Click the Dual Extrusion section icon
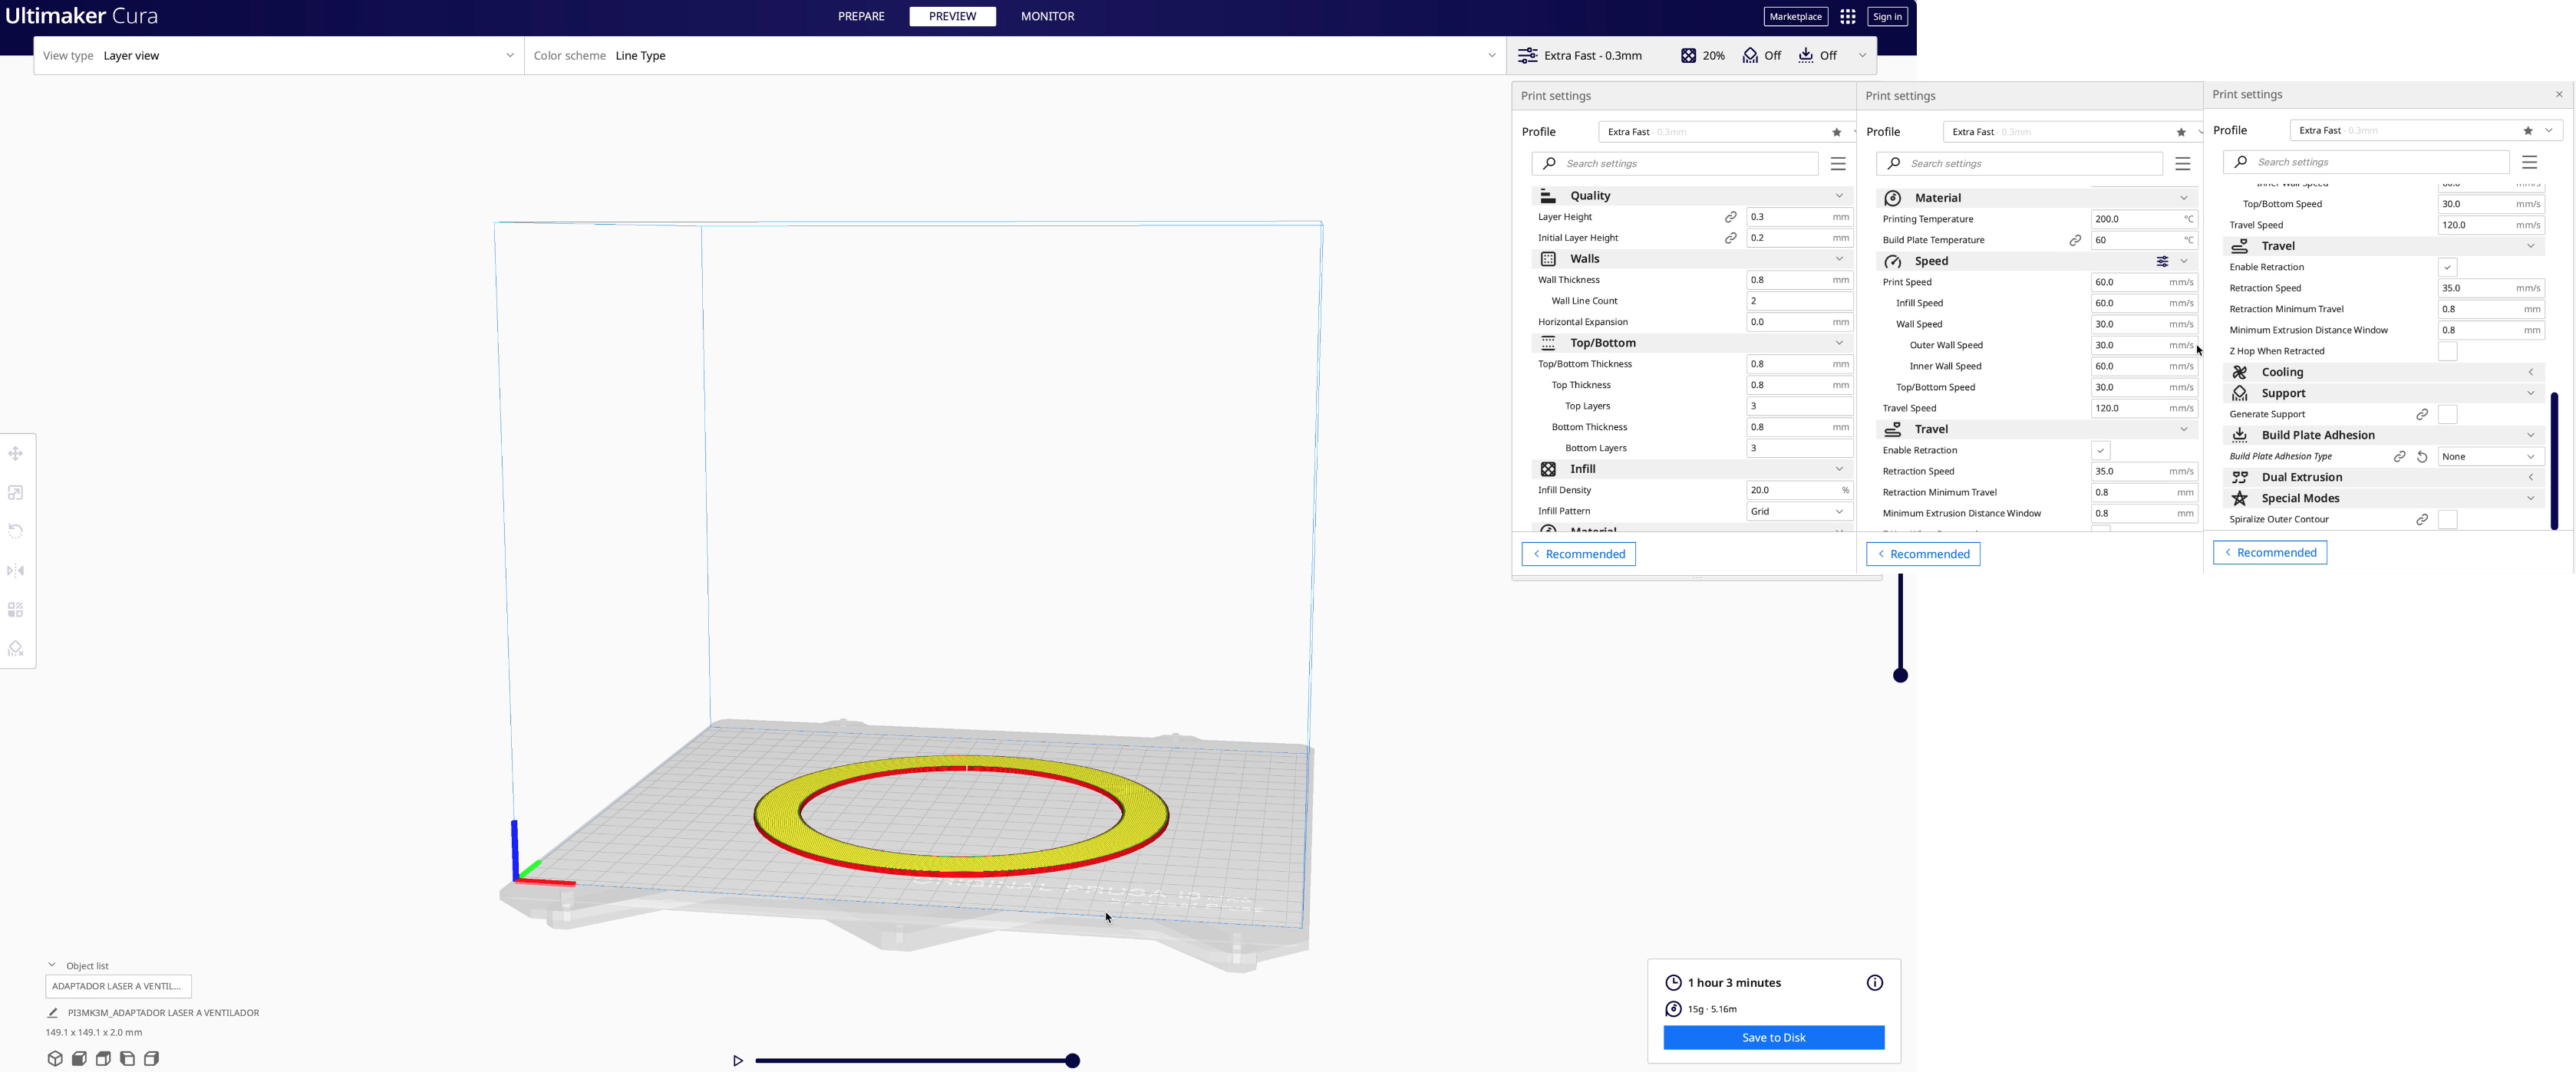This screenshot has height=1072, width=2576. 2239,476
